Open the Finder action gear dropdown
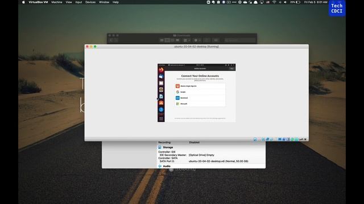The width and height of the screenshot is (364, 204). point(197,40)
